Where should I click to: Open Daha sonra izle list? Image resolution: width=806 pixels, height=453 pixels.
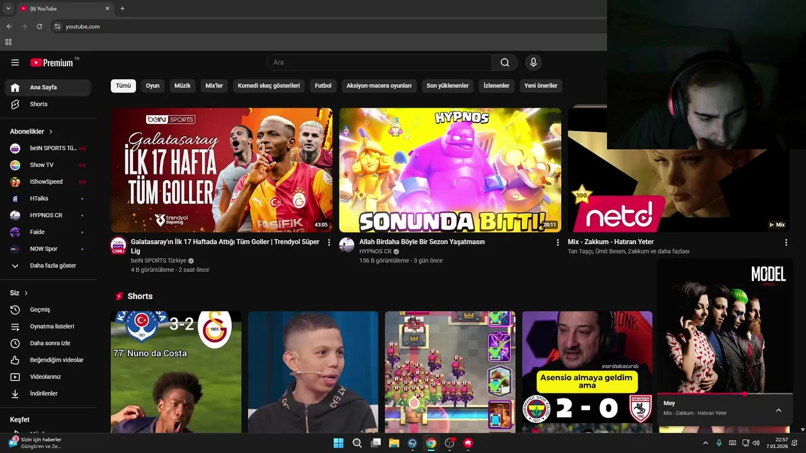pos(48,344)
